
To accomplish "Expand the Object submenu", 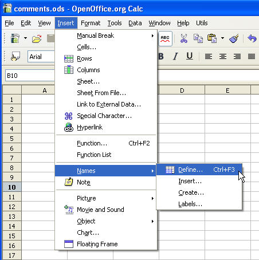I will click(106, 221).
